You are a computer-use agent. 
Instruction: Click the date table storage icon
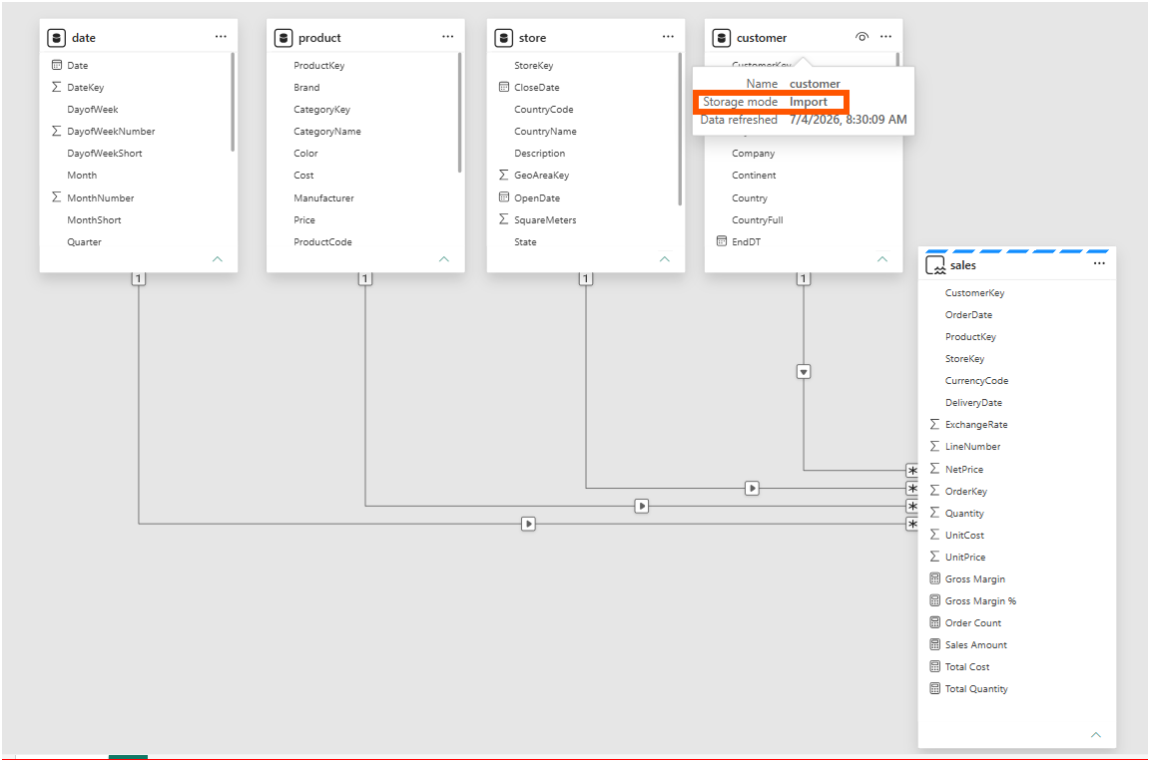(57, 38)
